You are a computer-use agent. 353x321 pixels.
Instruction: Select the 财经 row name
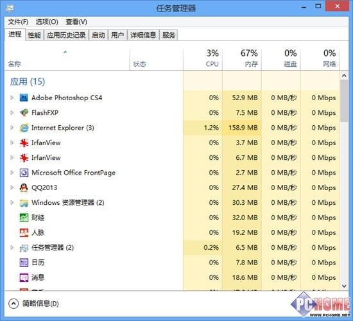38,218
